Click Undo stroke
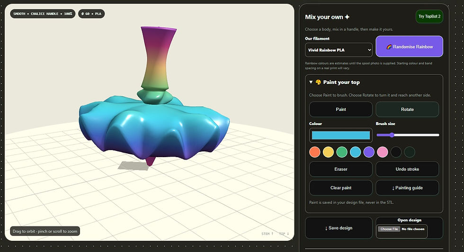The width and height of the screenshot is (464, 252). tap(407, 169)
